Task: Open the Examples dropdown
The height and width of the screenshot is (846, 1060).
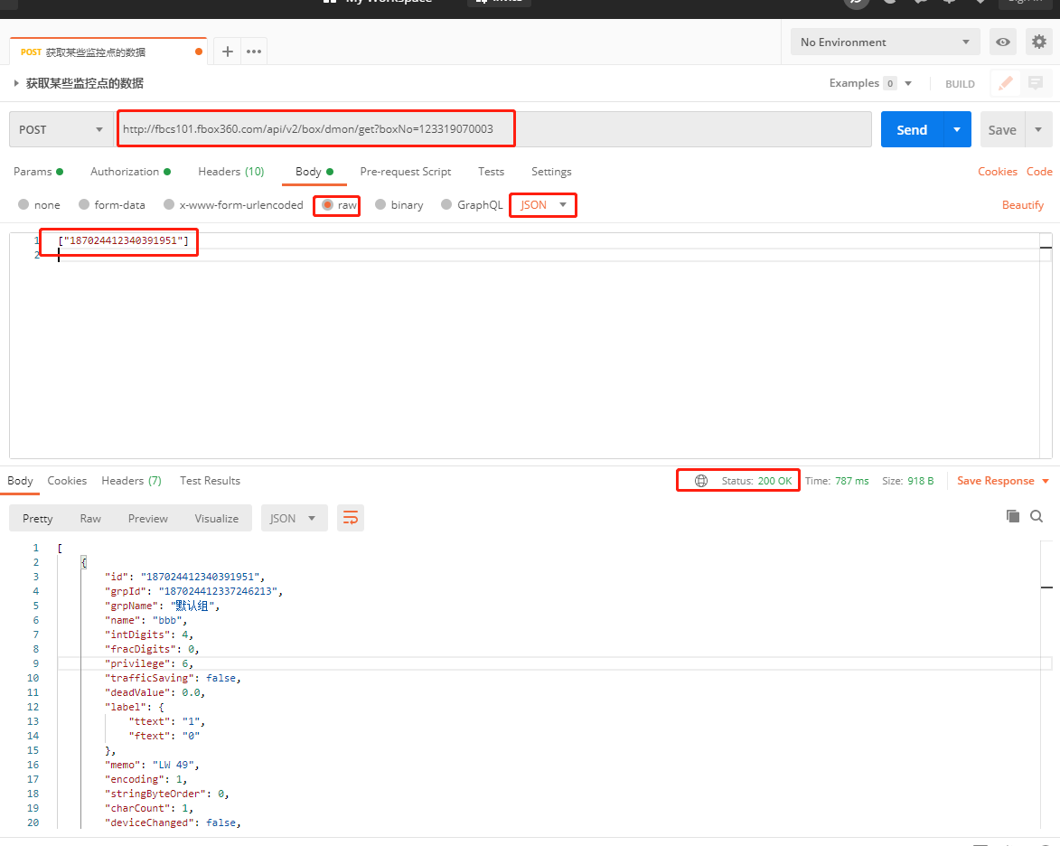Action: [x=871, y=83]
